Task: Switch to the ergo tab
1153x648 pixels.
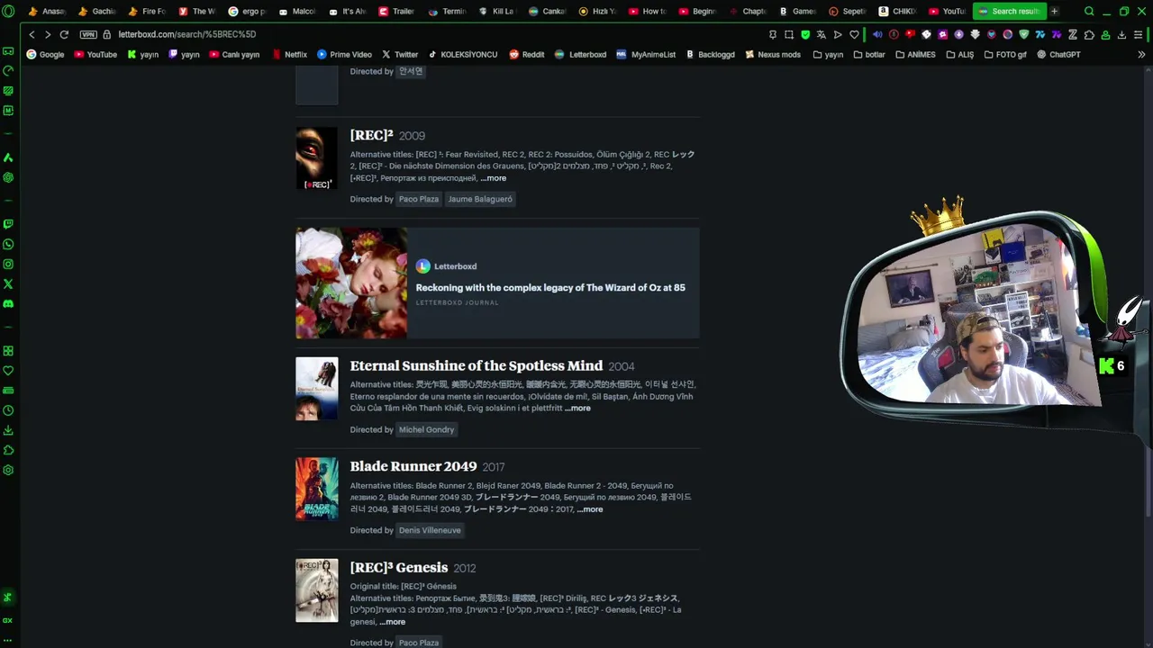Action: click(247, 12)
